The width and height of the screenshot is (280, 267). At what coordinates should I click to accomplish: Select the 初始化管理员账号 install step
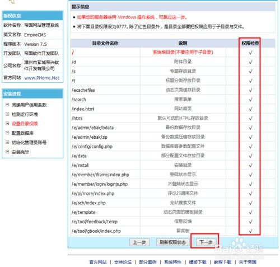click(29, 143)
